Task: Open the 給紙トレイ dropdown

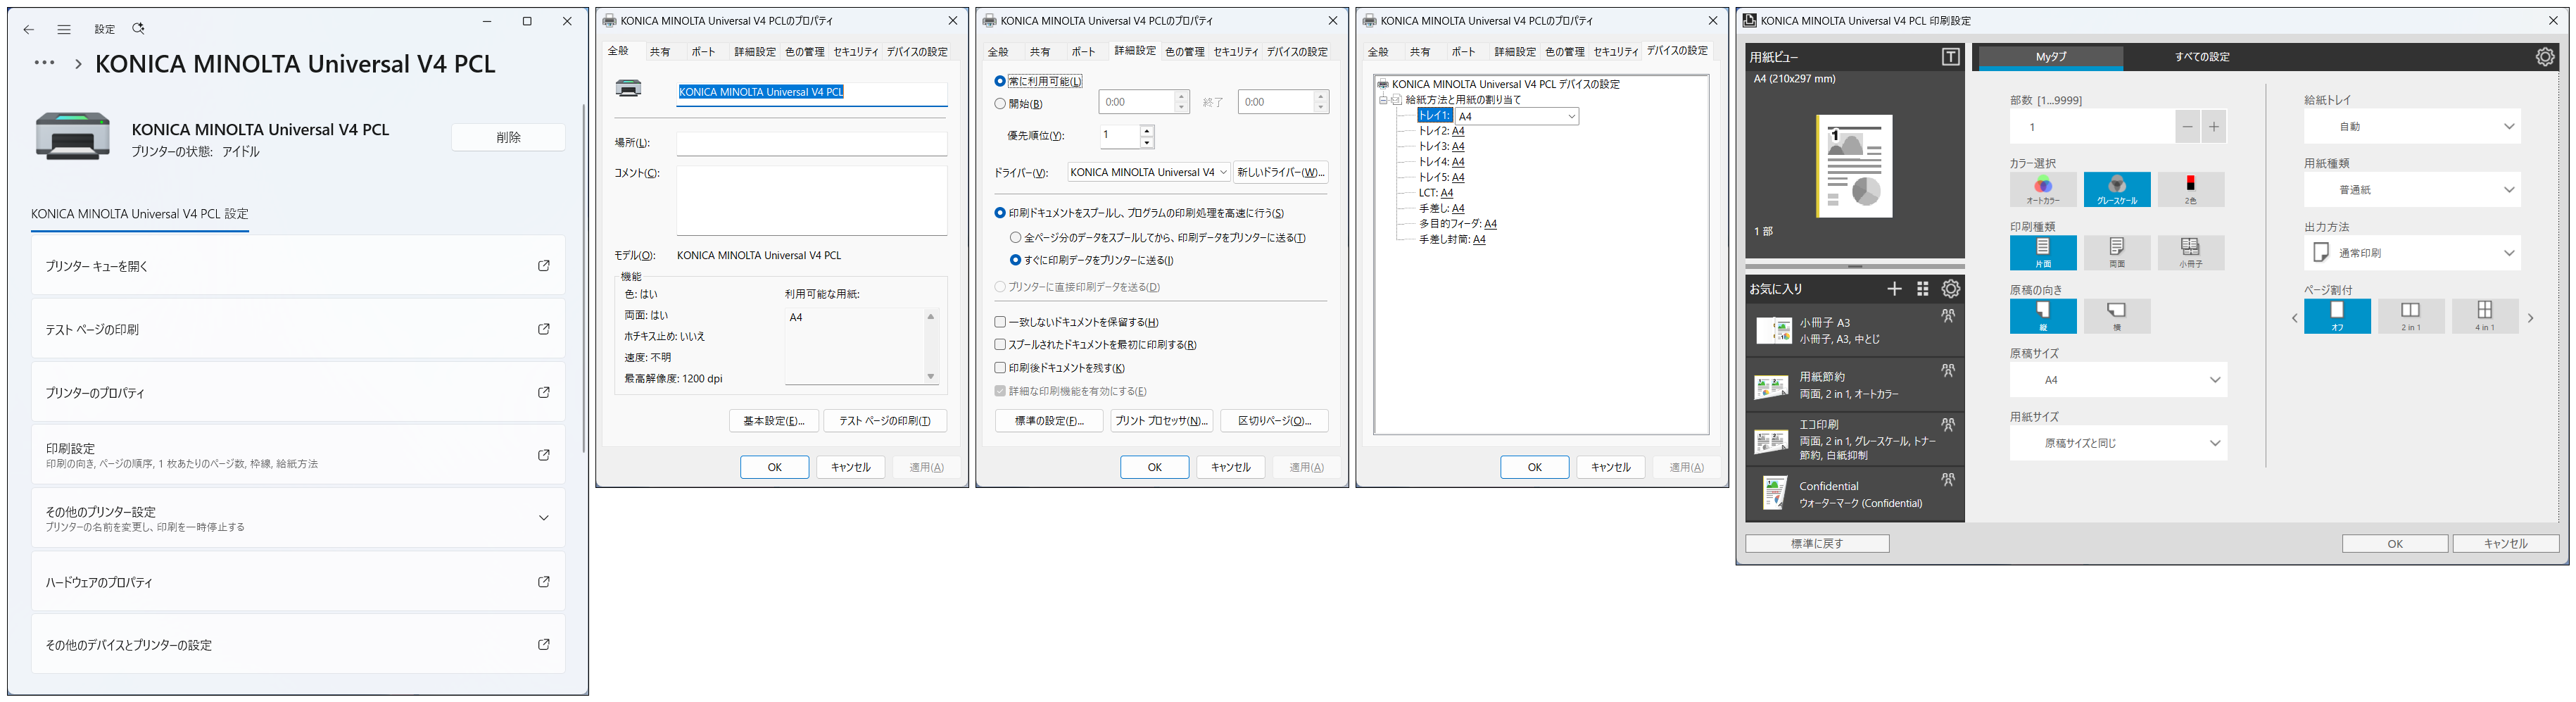Action: (2411, 127)
